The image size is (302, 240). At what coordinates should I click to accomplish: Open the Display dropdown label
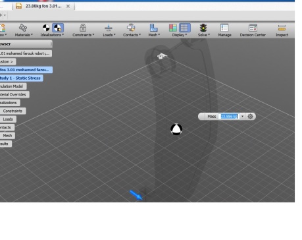tap(180, 35)
